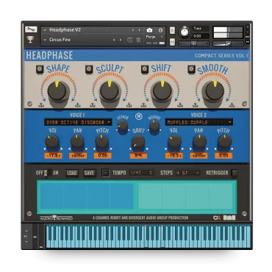This screenshot has height=272, width=272.
Task: Load previous snapshot beside Circus Fire
Action: click(x=114, y=40)
